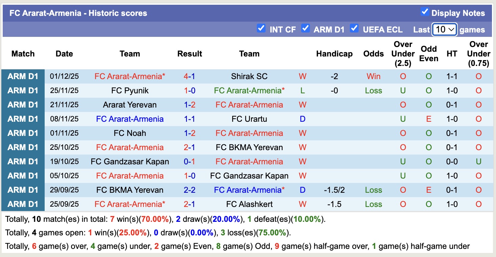Uncheck the INT CF filter
496x257 pixels.
coord(261,29)
